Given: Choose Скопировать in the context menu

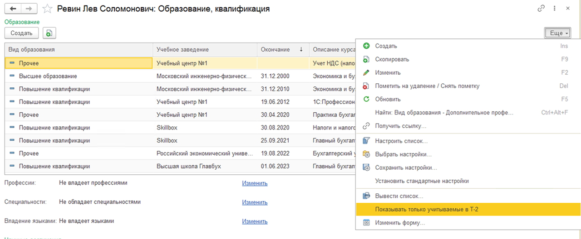Looking at the screenshot, I should pos(392,59).
